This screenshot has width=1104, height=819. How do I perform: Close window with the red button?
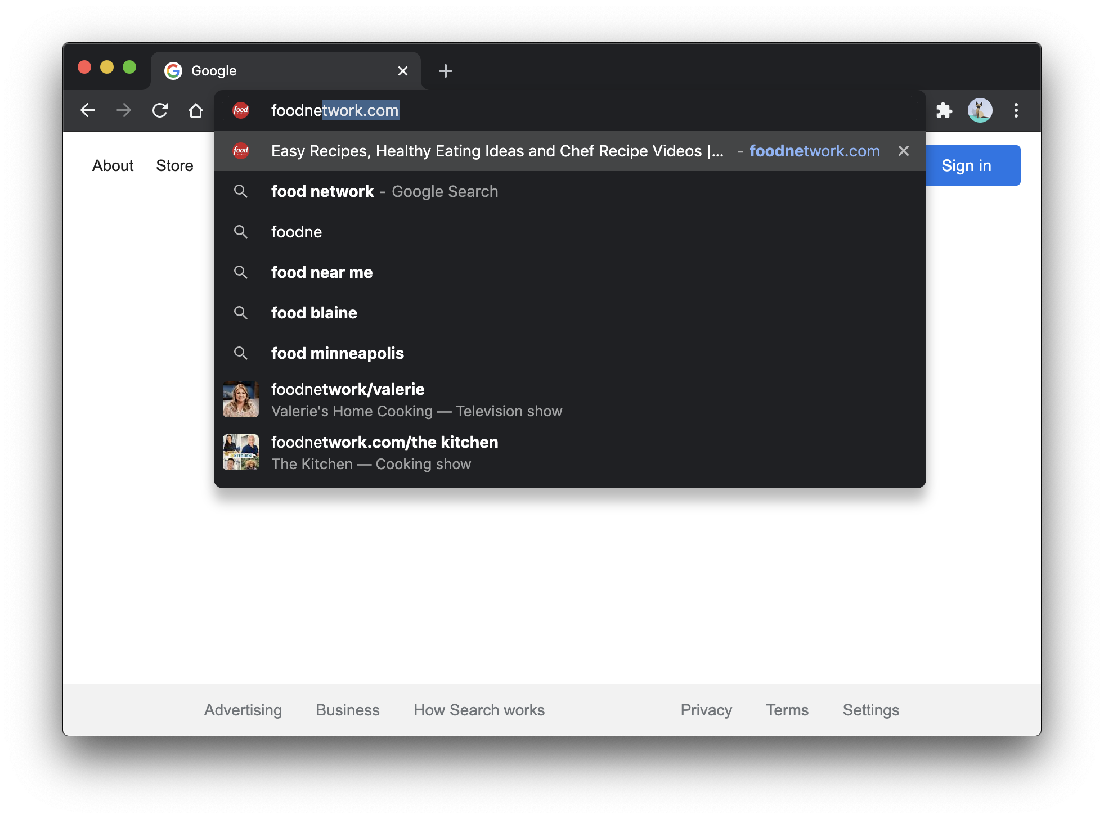click(x=84, y=67)
